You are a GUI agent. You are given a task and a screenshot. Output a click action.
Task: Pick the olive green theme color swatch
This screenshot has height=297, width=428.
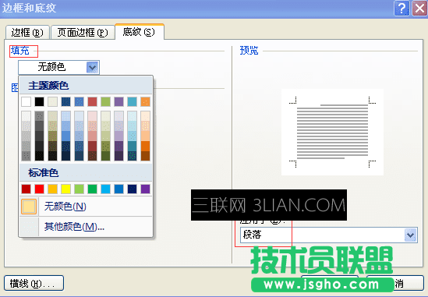pyautogui.click(x=105, y=102)
